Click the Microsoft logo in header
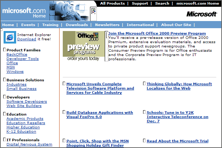 (202, 14)
